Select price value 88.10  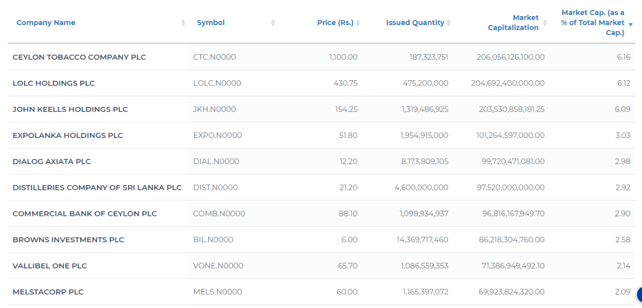coord(348,214)
